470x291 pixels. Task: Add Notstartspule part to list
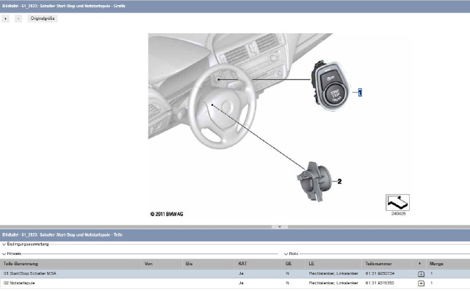tap(421, 283)
